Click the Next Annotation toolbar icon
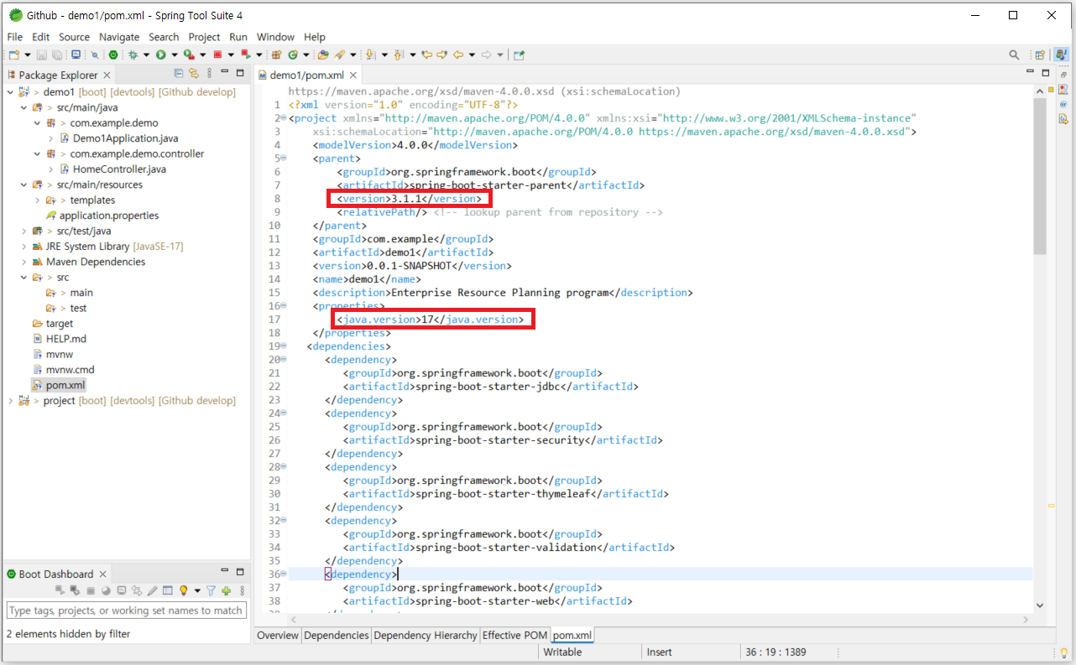The width and height of the screenshot is (1076, 665). [370, 55]
